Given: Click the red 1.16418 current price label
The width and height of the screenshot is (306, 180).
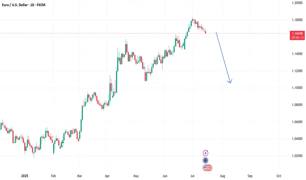Looking at the screenshot, I should 297,33.
